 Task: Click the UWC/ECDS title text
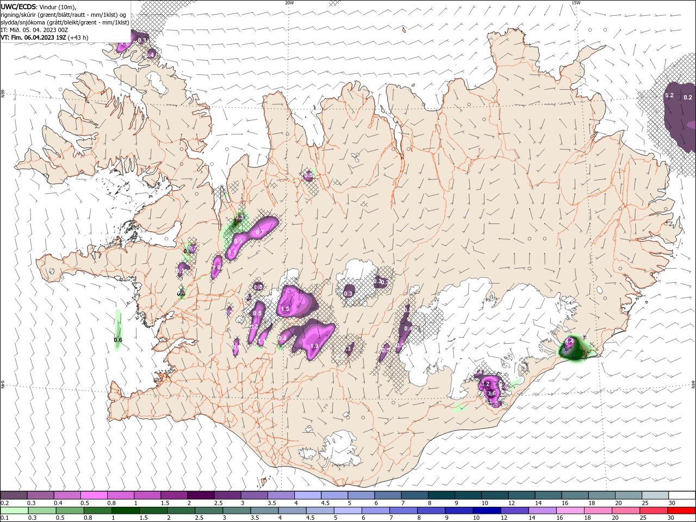[x=18, y=7]
